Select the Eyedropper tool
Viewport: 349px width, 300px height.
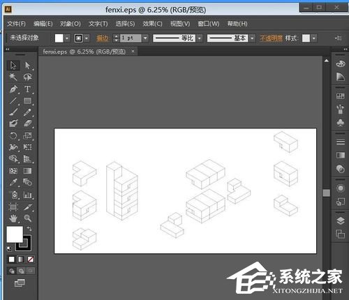tap(13, 182)
